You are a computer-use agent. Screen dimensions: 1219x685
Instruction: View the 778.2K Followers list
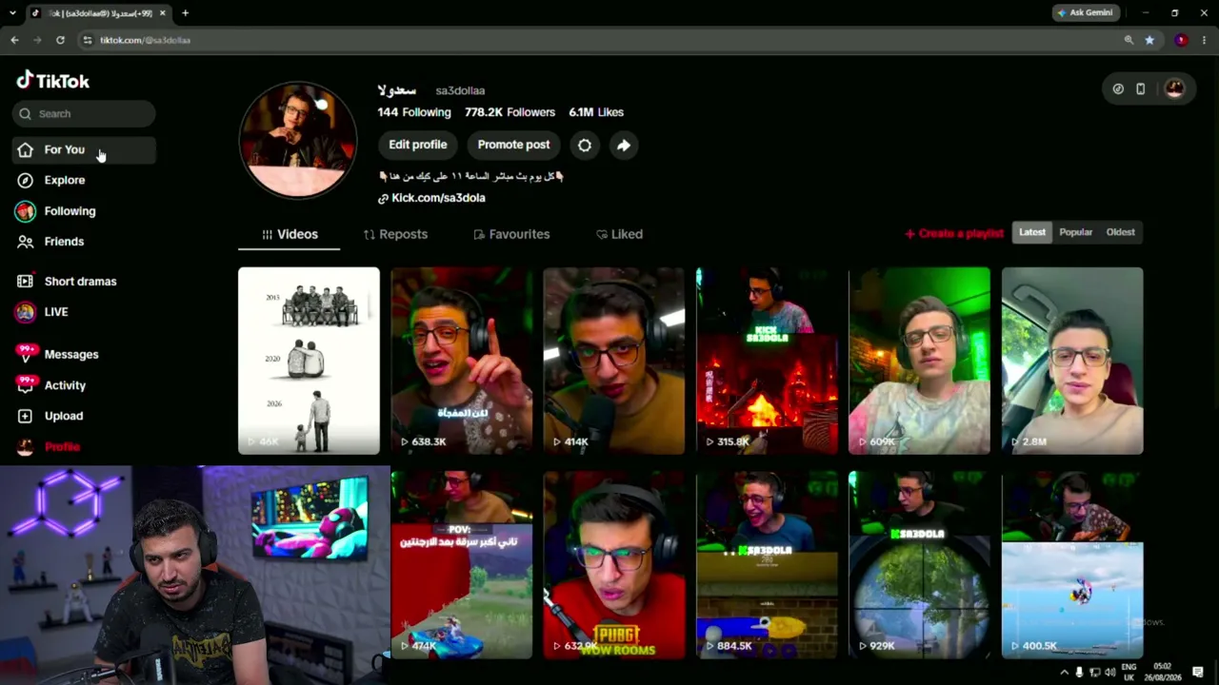coord(510,112)
